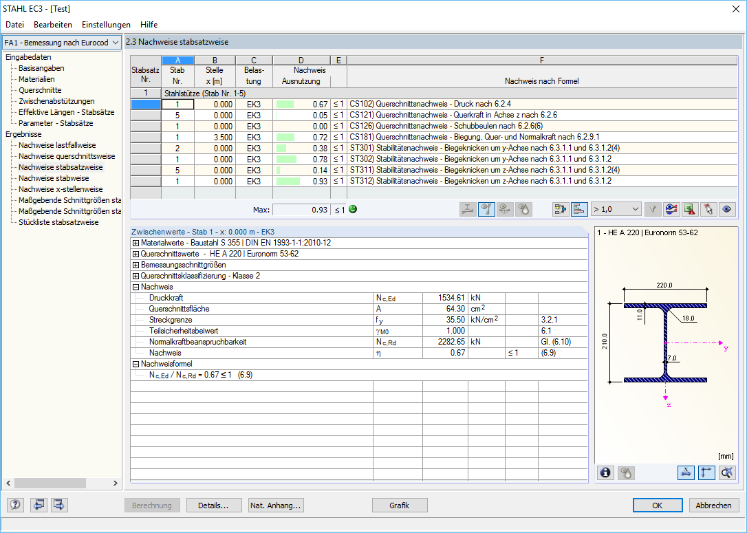Click the info icon for HE A 220

605,472
